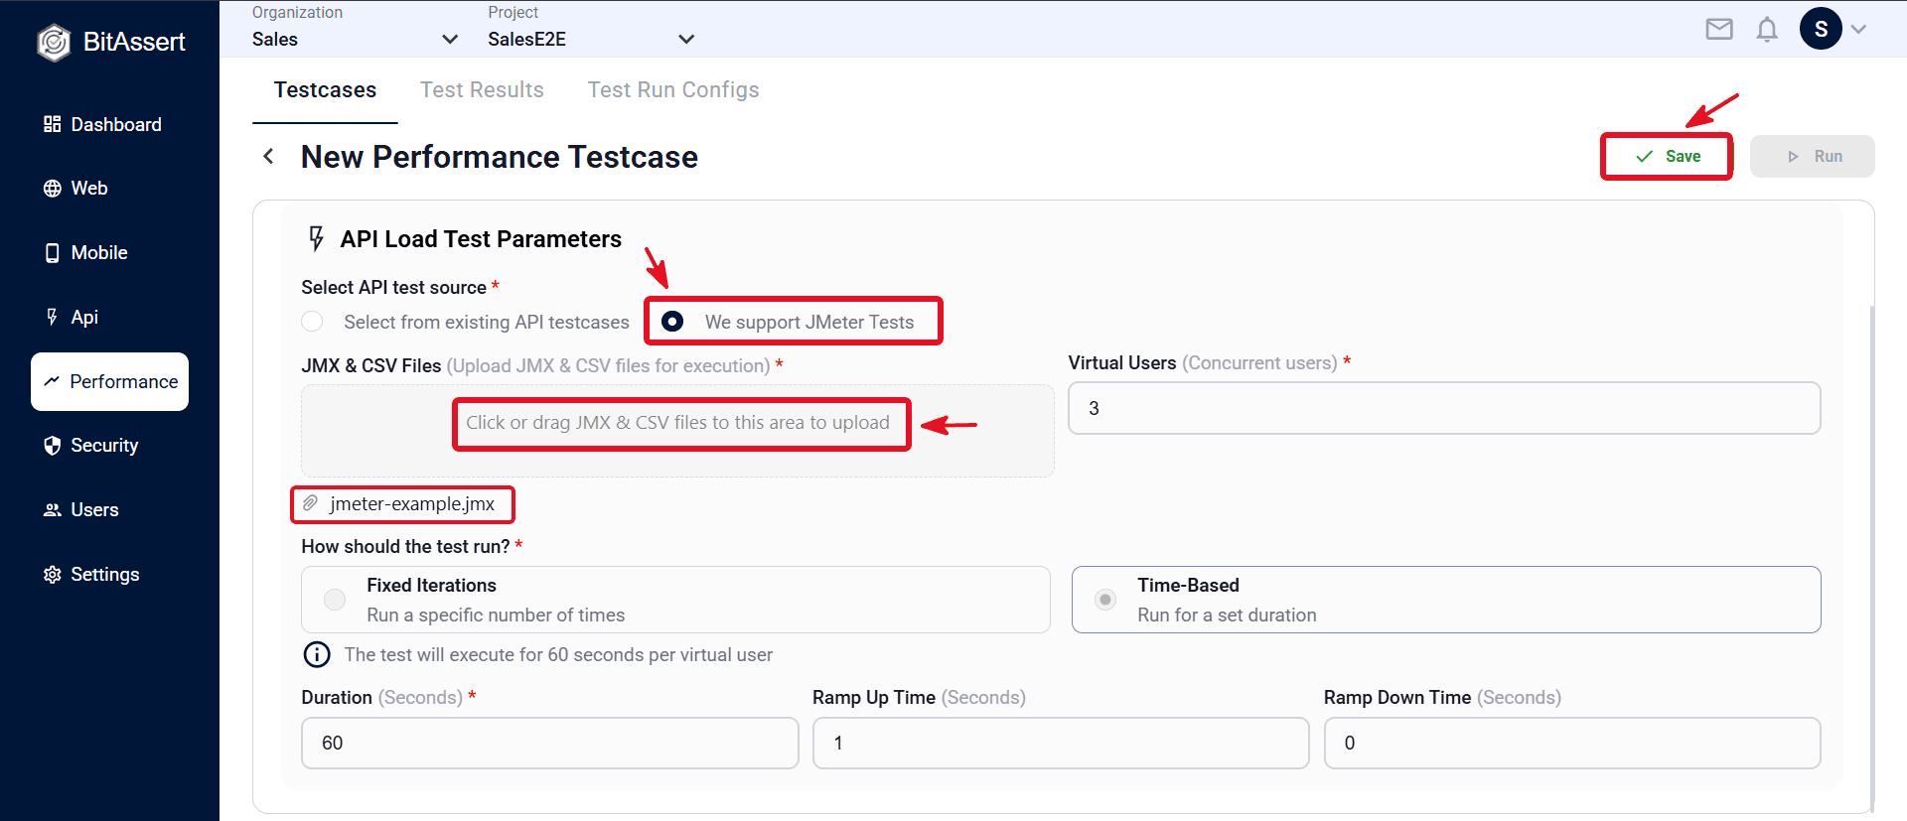Click the JMX & CSV upload area
This screenshot has height=821, width=1907.
click(677, 431)
